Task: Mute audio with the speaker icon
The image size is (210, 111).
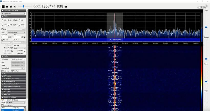Action: tap(15, 6)
